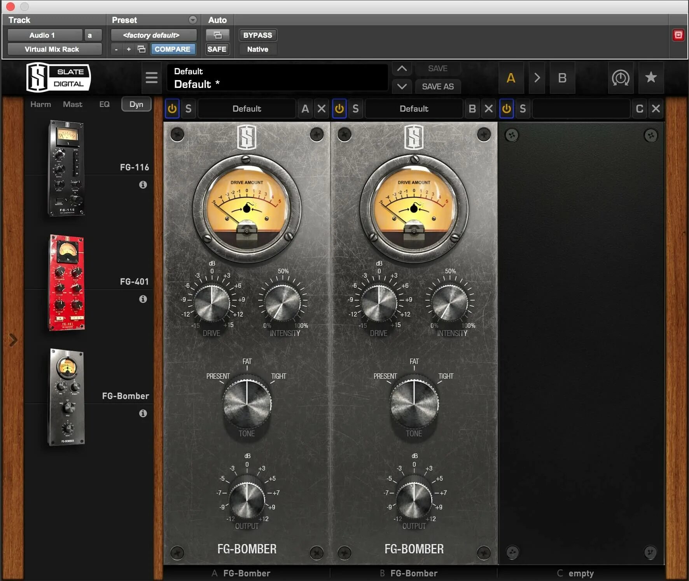This screenshot has height=581, width=689.
Task: Expand the left side panel arrow
Action: (13, 340)
